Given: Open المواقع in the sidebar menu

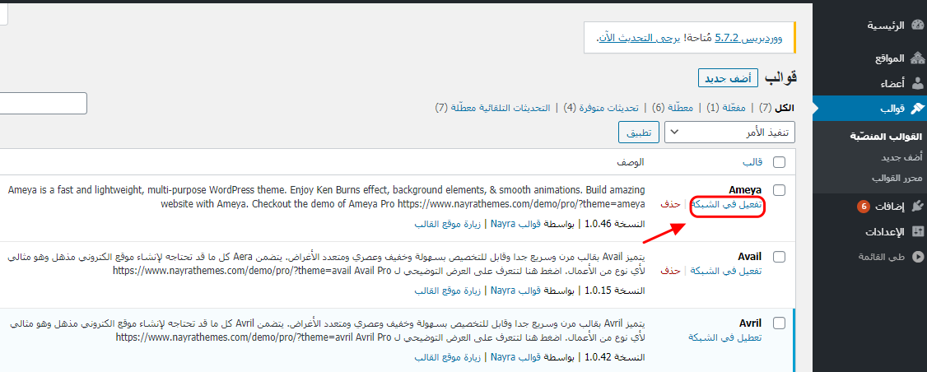Looking at the screenshot, I should pyautogui.click(x=890, y=58).
